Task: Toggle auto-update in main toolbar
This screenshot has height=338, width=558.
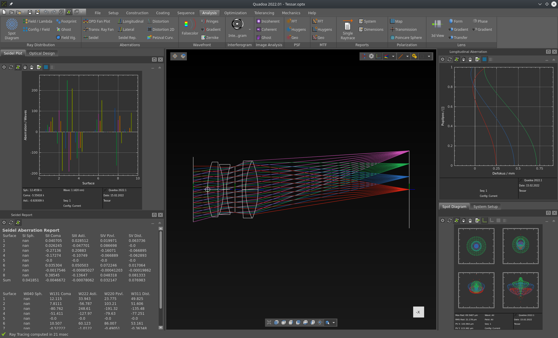Action: click(x=69, y=12)
